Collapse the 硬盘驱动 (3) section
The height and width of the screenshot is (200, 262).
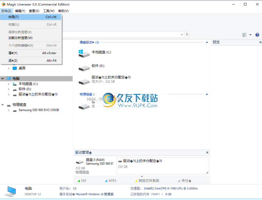207,42
